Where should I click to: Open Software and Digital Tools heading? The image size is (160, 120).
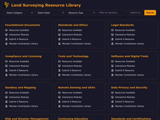point(129,56)
